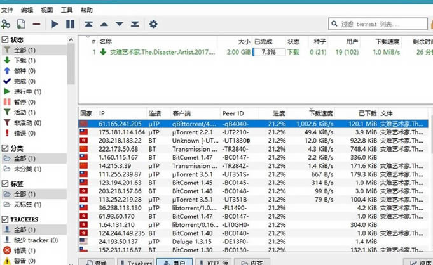Toggle the 状态 section checkbox
This screenshot has height=265, width=433.
5,40
